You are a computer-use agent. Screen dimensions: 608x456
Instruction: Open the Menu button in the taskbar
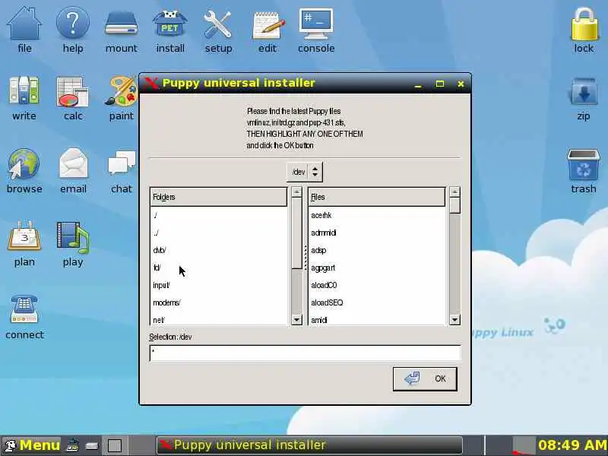(x=32, y=445)
